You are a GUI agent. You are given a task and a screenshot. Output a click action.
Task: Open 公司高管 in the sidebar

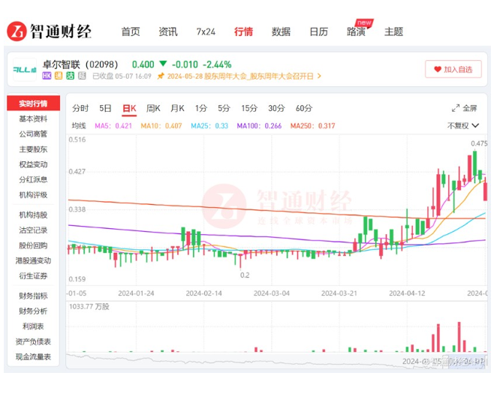click(33, 134)
